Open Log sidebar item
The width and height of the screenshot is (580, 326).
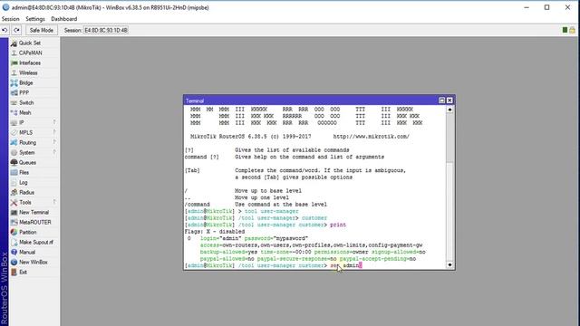[34, 183]
